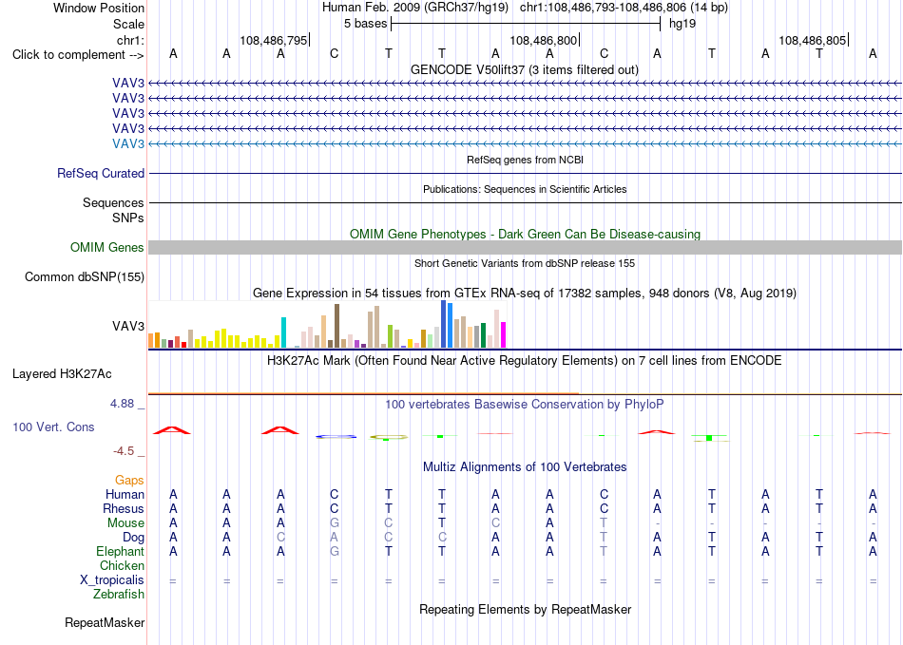Image resolution: width=903 pixels, height=645 pixels.
Task: Click the Rhesus species label
Action: tap(124, 508)
